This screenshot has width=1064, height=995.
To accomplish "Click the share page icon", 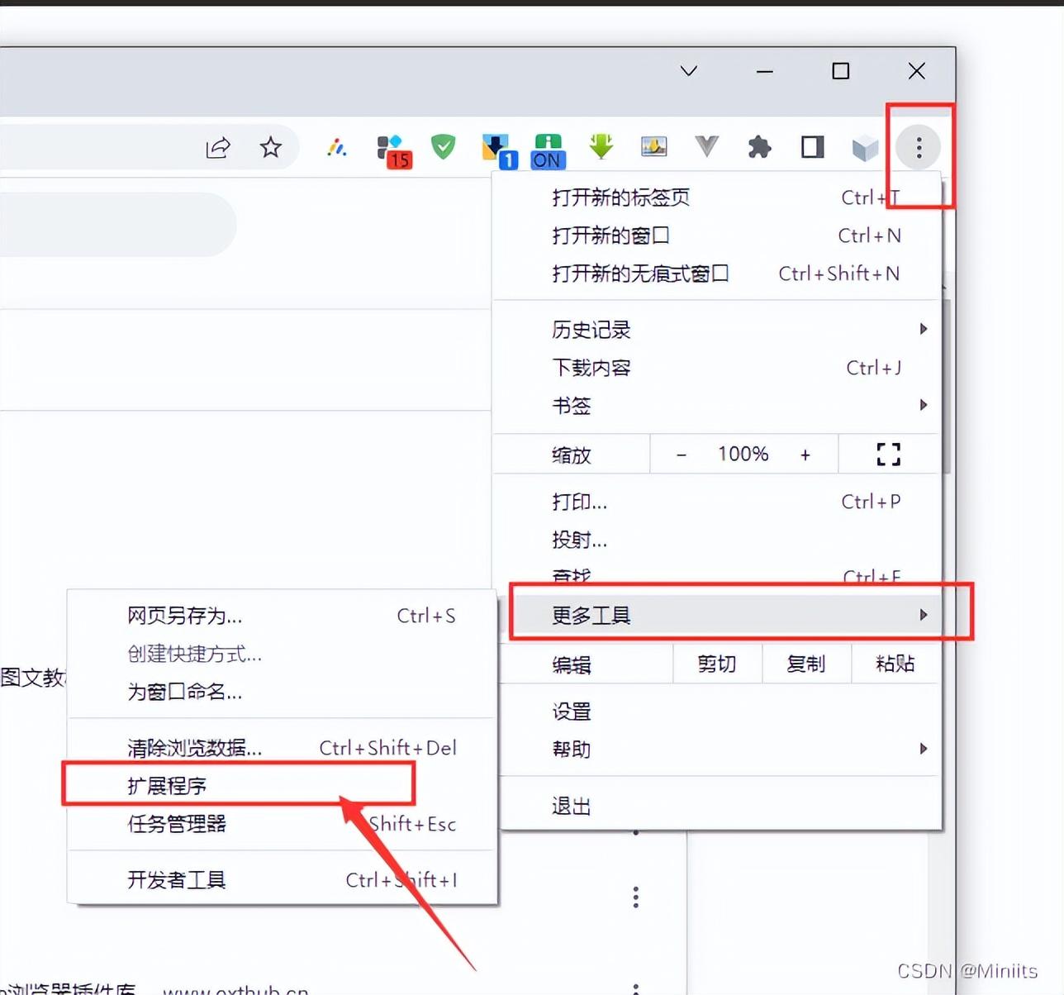I will [x=218, y=148].
